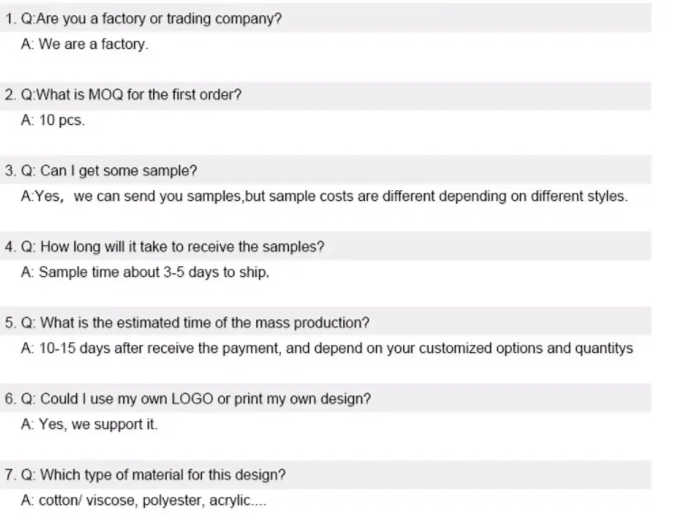This screenshot has height=515, width=673.
Task: Select the question about how long samples take
Action: pos(171,247)
